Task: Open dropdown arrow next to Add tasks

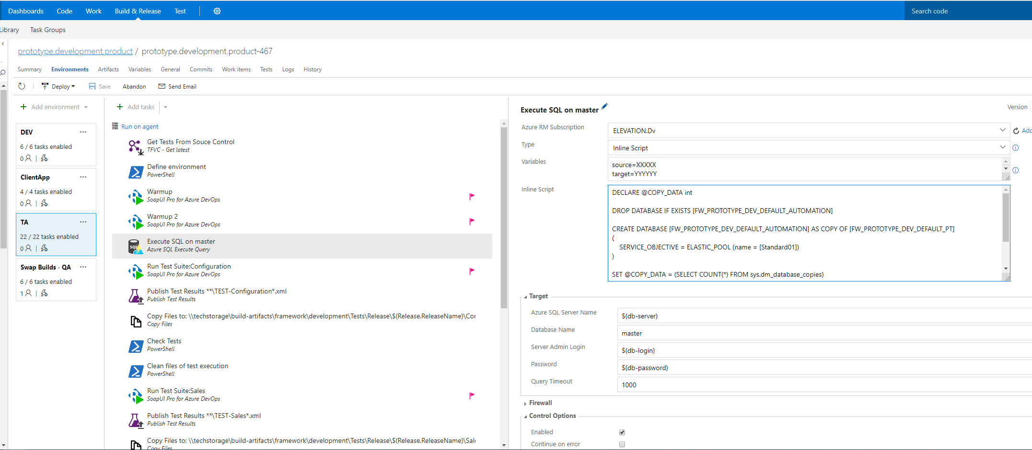Action: (165, 107)
